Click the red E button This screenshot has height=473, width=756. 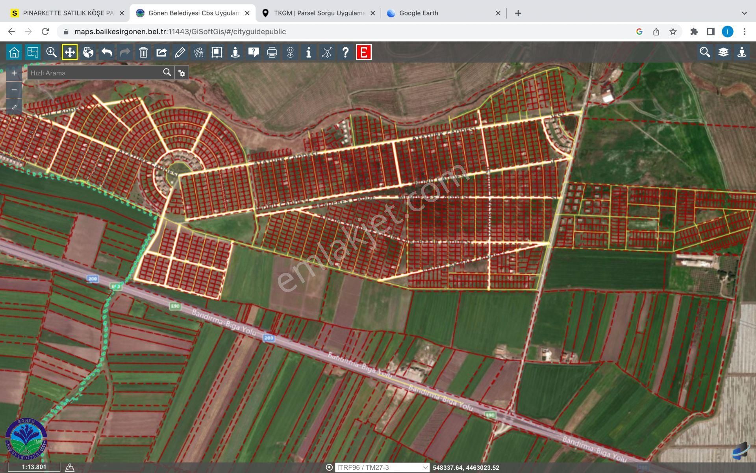click(x=364, y=52)
